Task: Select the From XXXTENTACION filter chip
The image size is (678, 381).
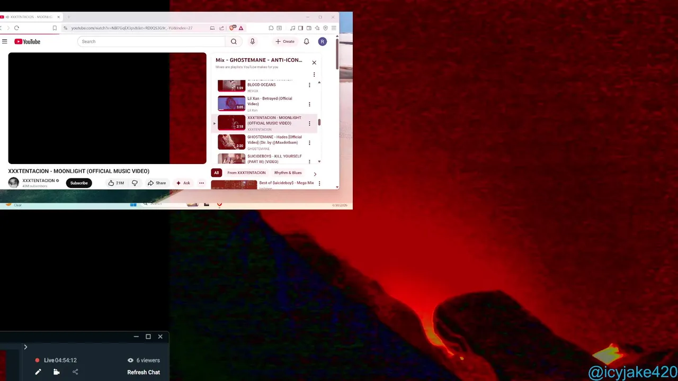Action: (246, 173)
